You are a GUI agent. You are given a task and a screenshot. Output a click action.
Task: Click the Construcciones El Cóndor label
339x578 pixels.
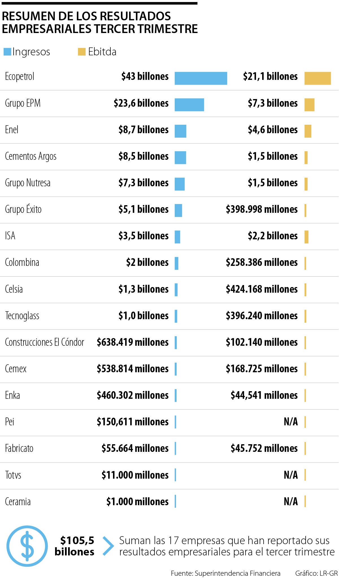point(44,342)
